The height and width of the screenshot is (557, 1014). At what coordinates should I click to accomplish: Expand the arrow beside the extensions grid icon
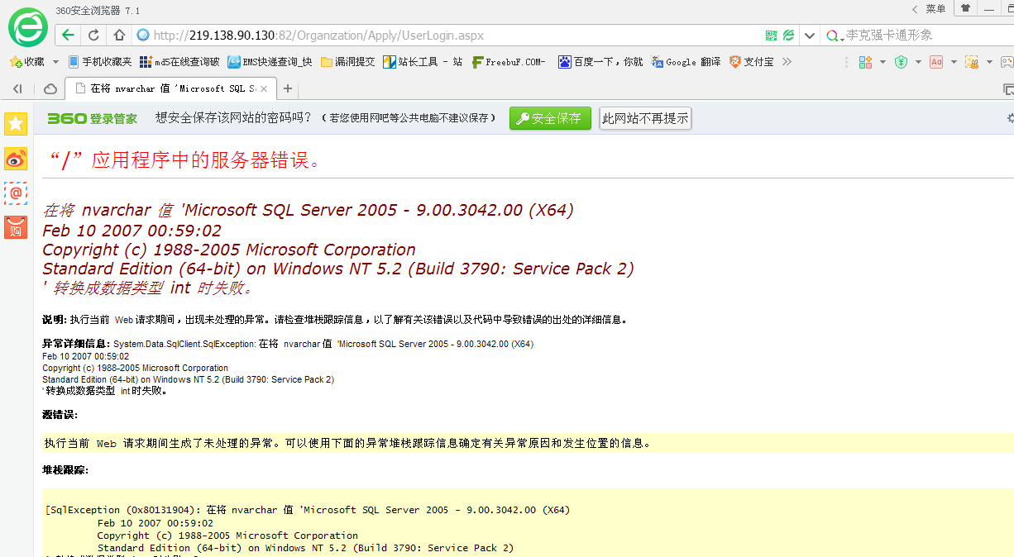tap(882, 62)
